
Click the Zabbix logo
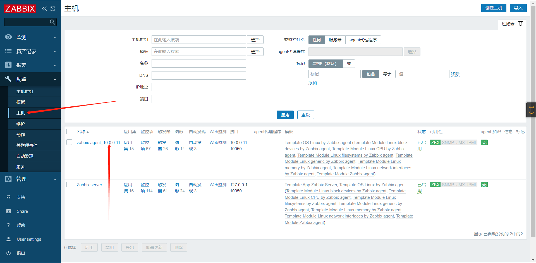tap(20, 9)
